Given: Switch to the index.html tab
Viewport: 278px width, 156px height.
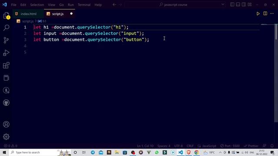Looking at the screenshot, I should coord(28,14).
